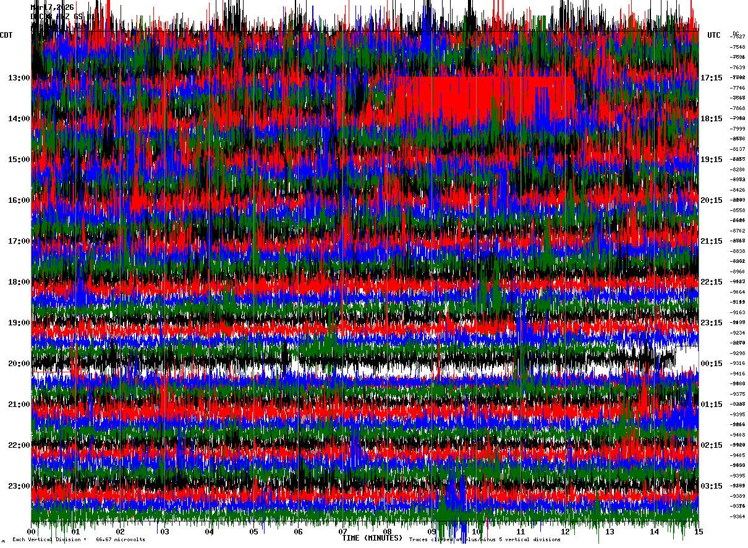Click the 13:00 CDT time label
Screen dimensions: 748x548
point(19,78)
